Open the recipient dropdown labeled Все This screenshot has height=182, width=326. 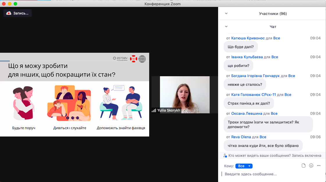click(244, 166)
